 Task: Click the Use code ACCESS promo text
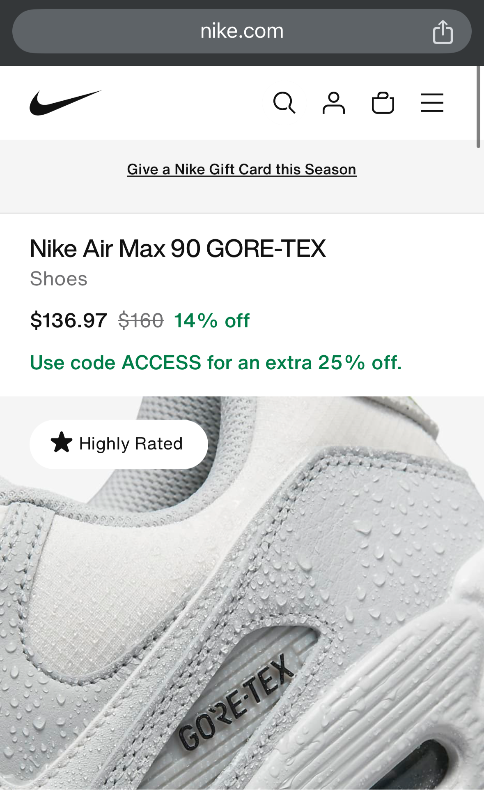click(216, 362)
